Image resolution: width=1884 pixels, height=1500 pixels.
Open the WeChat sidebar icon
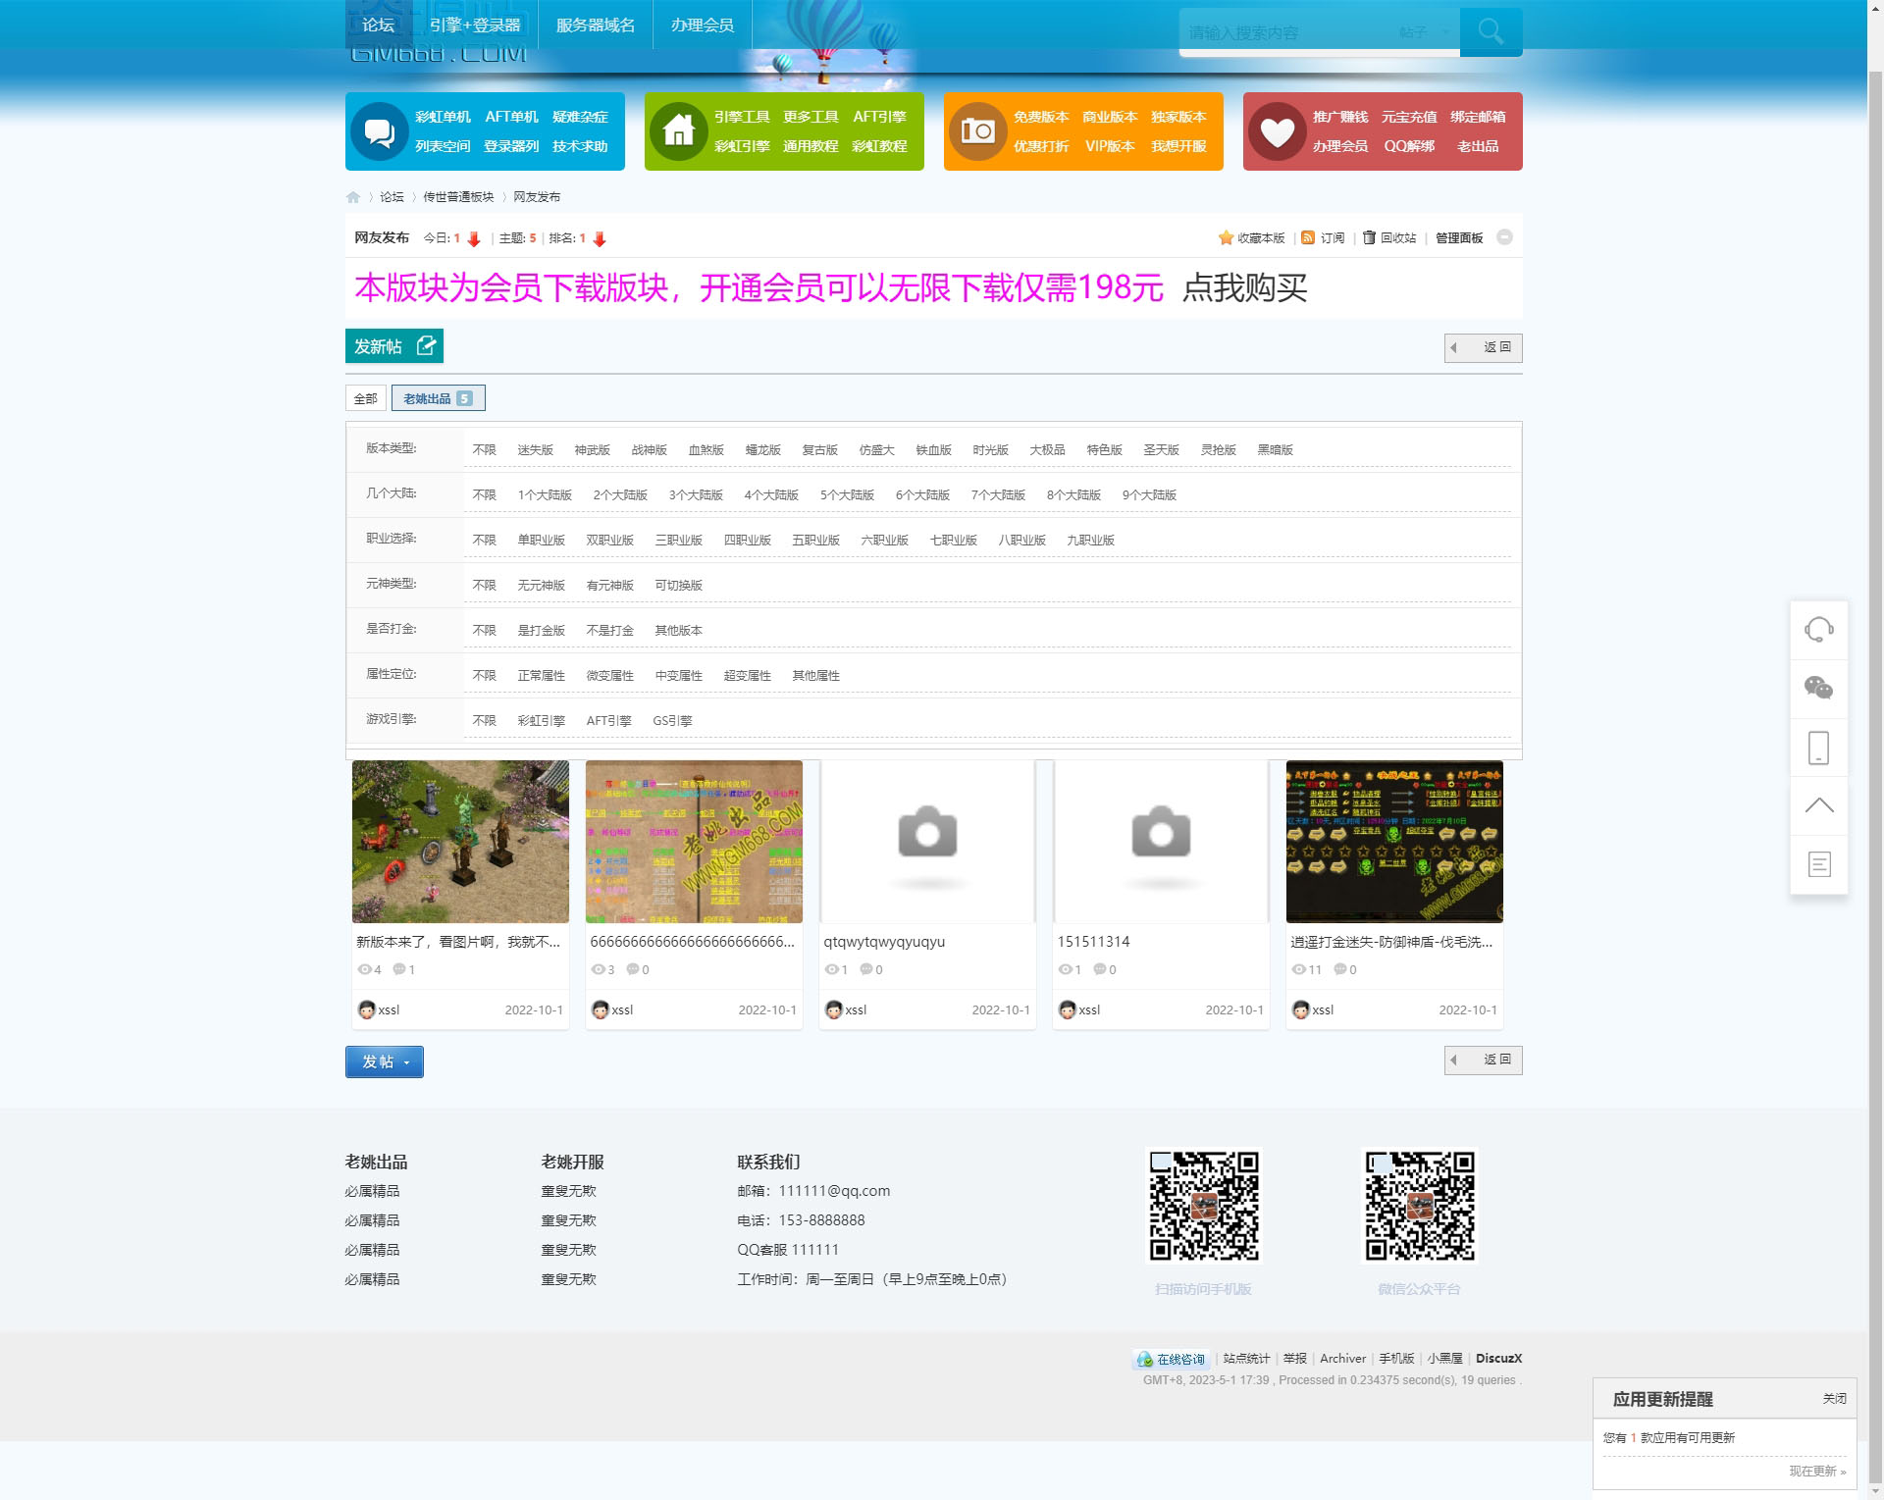[x=1818, y=688]
